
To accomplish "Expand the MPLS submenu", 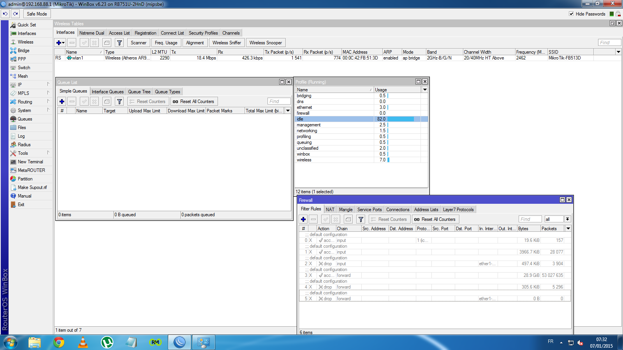I will (x=48, y=93).
